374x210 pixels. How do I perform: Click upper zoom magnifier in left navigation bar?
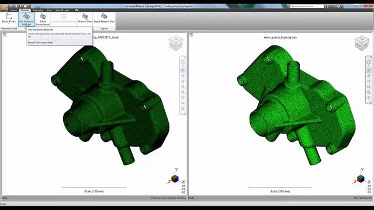183,87
